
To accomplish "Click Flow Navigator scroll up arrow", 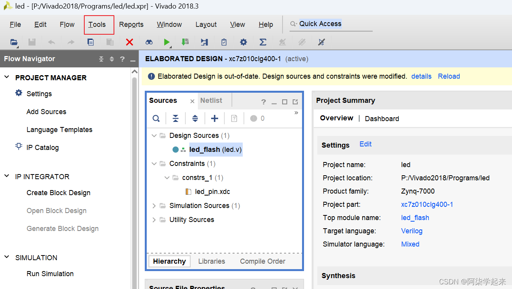I will coord(135,72).
